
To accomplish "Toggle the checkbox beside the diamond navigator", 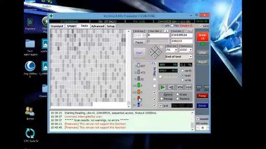I will click(x=161, y=47).
